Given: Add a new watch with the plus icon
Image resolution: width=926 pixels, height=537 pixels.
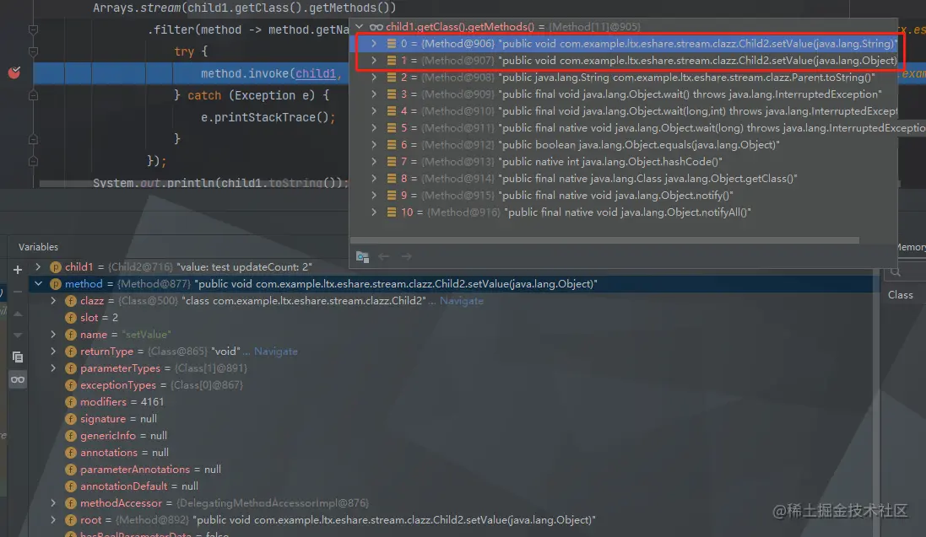Looking at the screenshot, I should pos(18,270).
